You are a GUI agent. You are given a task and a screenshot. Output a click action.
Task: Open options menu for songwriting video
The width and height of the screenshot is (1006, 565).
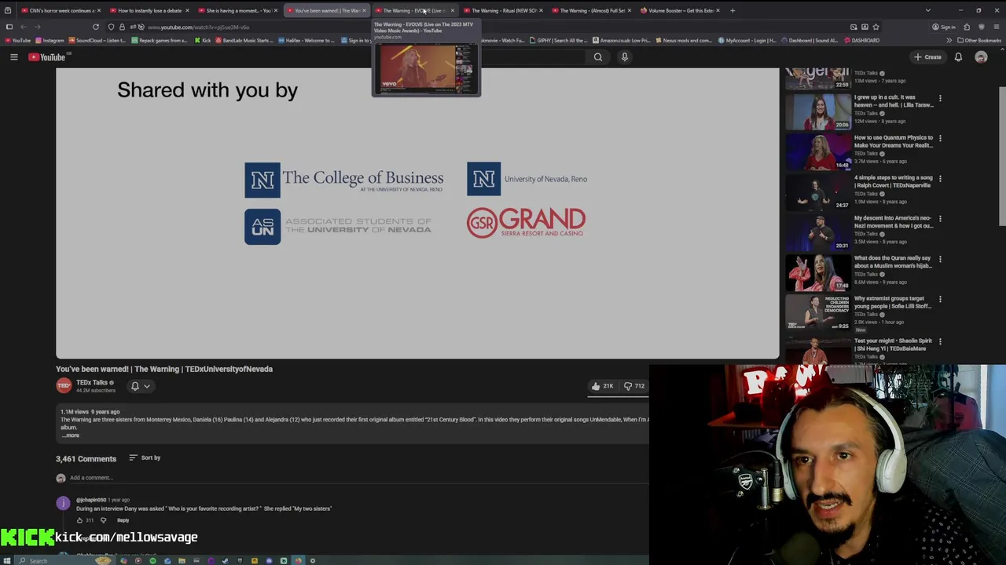click(x=940, y=179)
